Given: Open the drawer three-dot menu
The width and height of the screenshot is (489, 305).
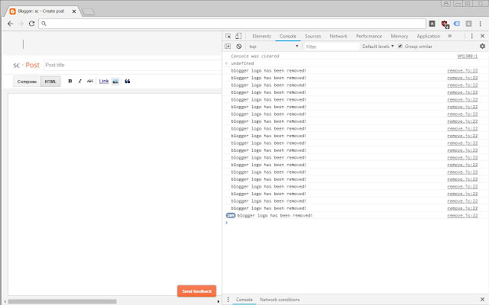Looking at the screenshot, I should pos(228,300).
